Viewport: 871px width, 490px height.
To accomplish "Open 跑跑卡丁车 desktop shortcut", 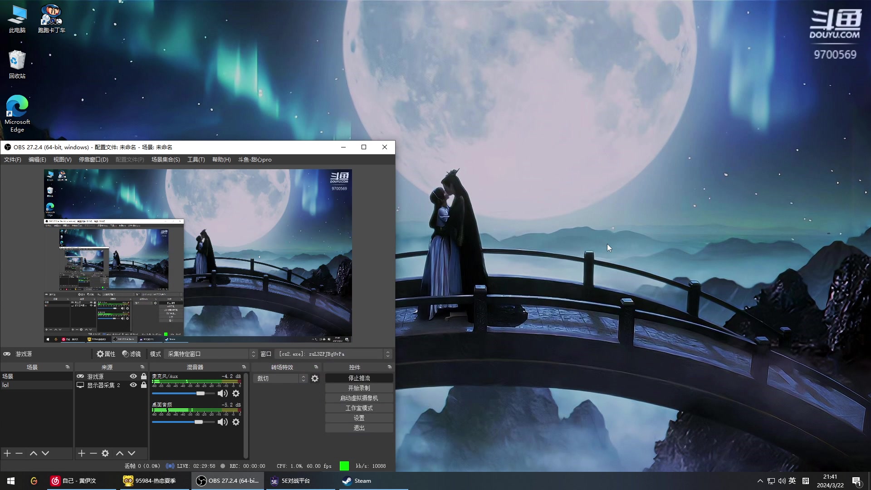I will pos(51,19).
